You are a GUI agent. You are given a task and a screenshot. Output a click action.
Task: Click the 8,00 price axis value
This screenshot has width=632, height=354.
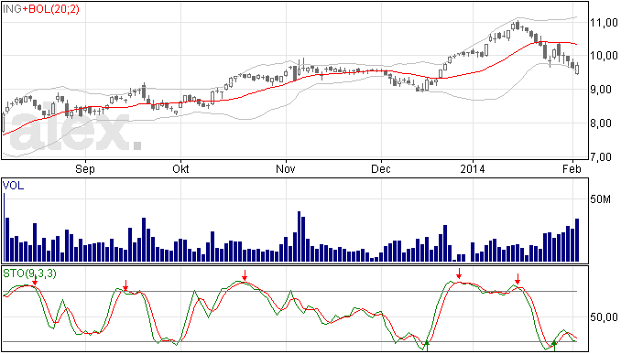tap(604, 123)
